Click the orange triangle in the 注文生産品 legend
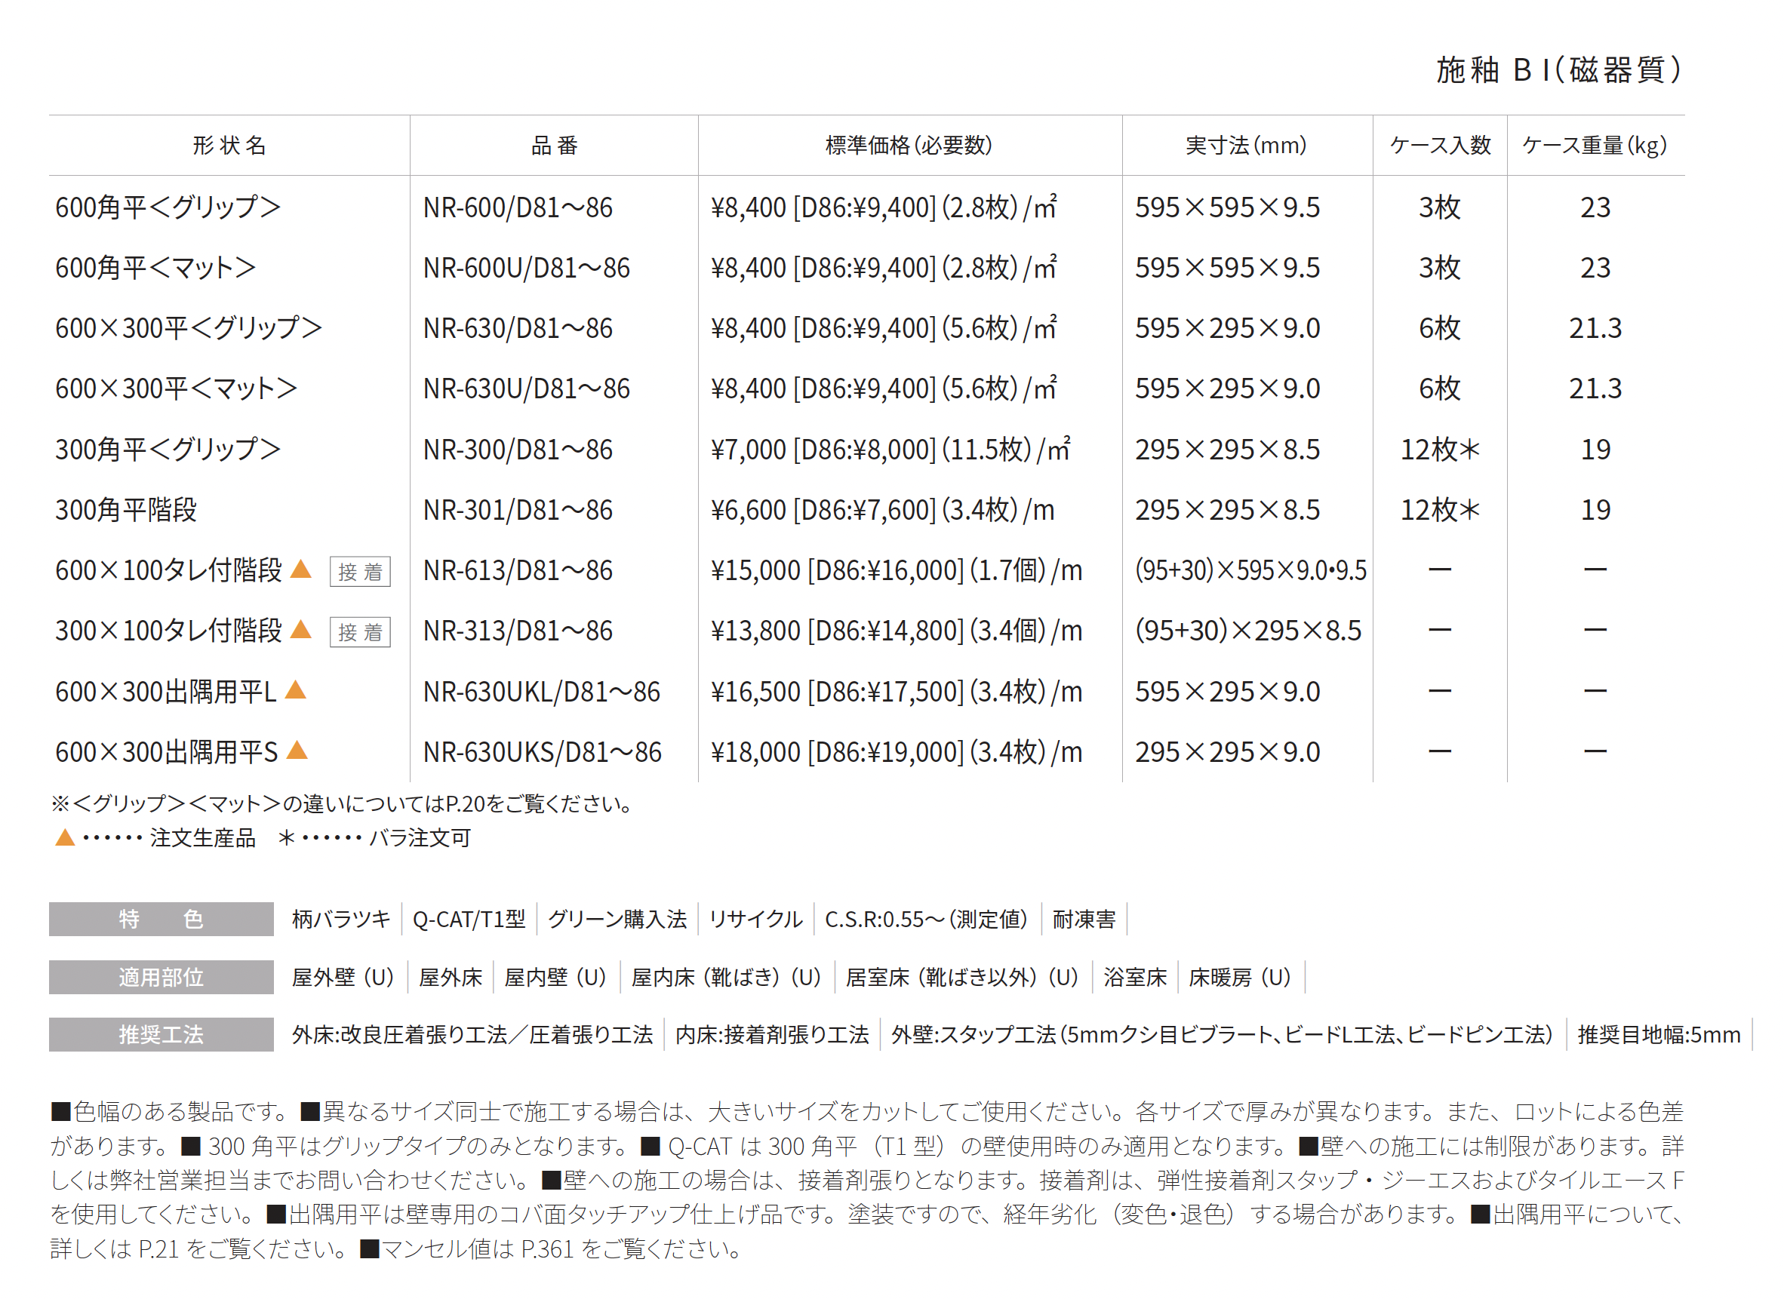The image size is (1784, 1299). click(x=66, y=838)
